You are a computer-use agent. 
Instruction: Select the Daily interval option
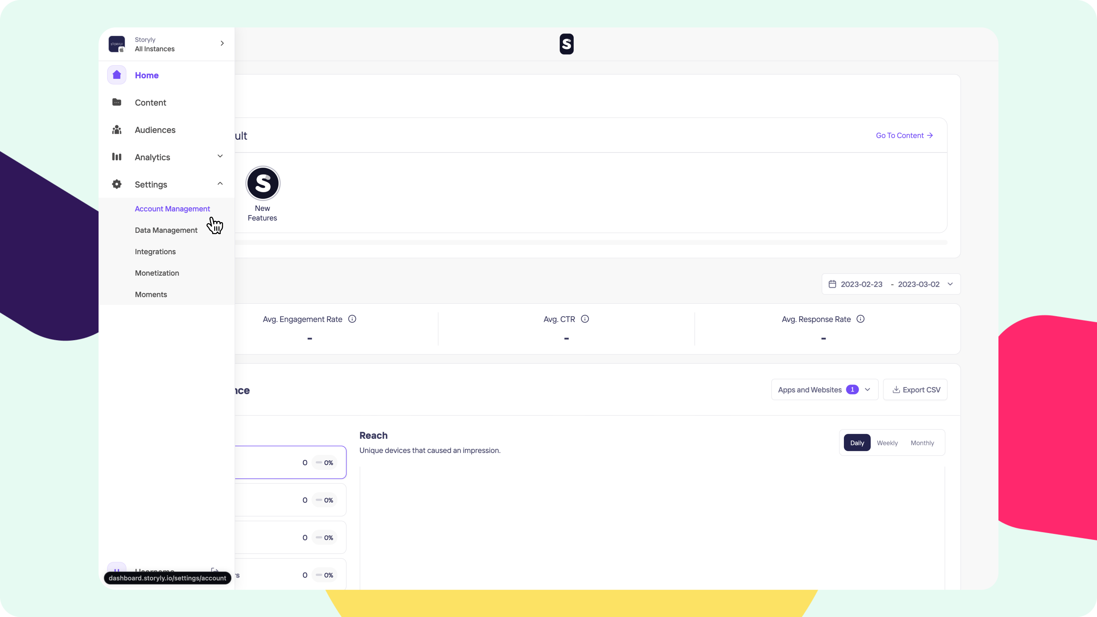tap(857, 443)
